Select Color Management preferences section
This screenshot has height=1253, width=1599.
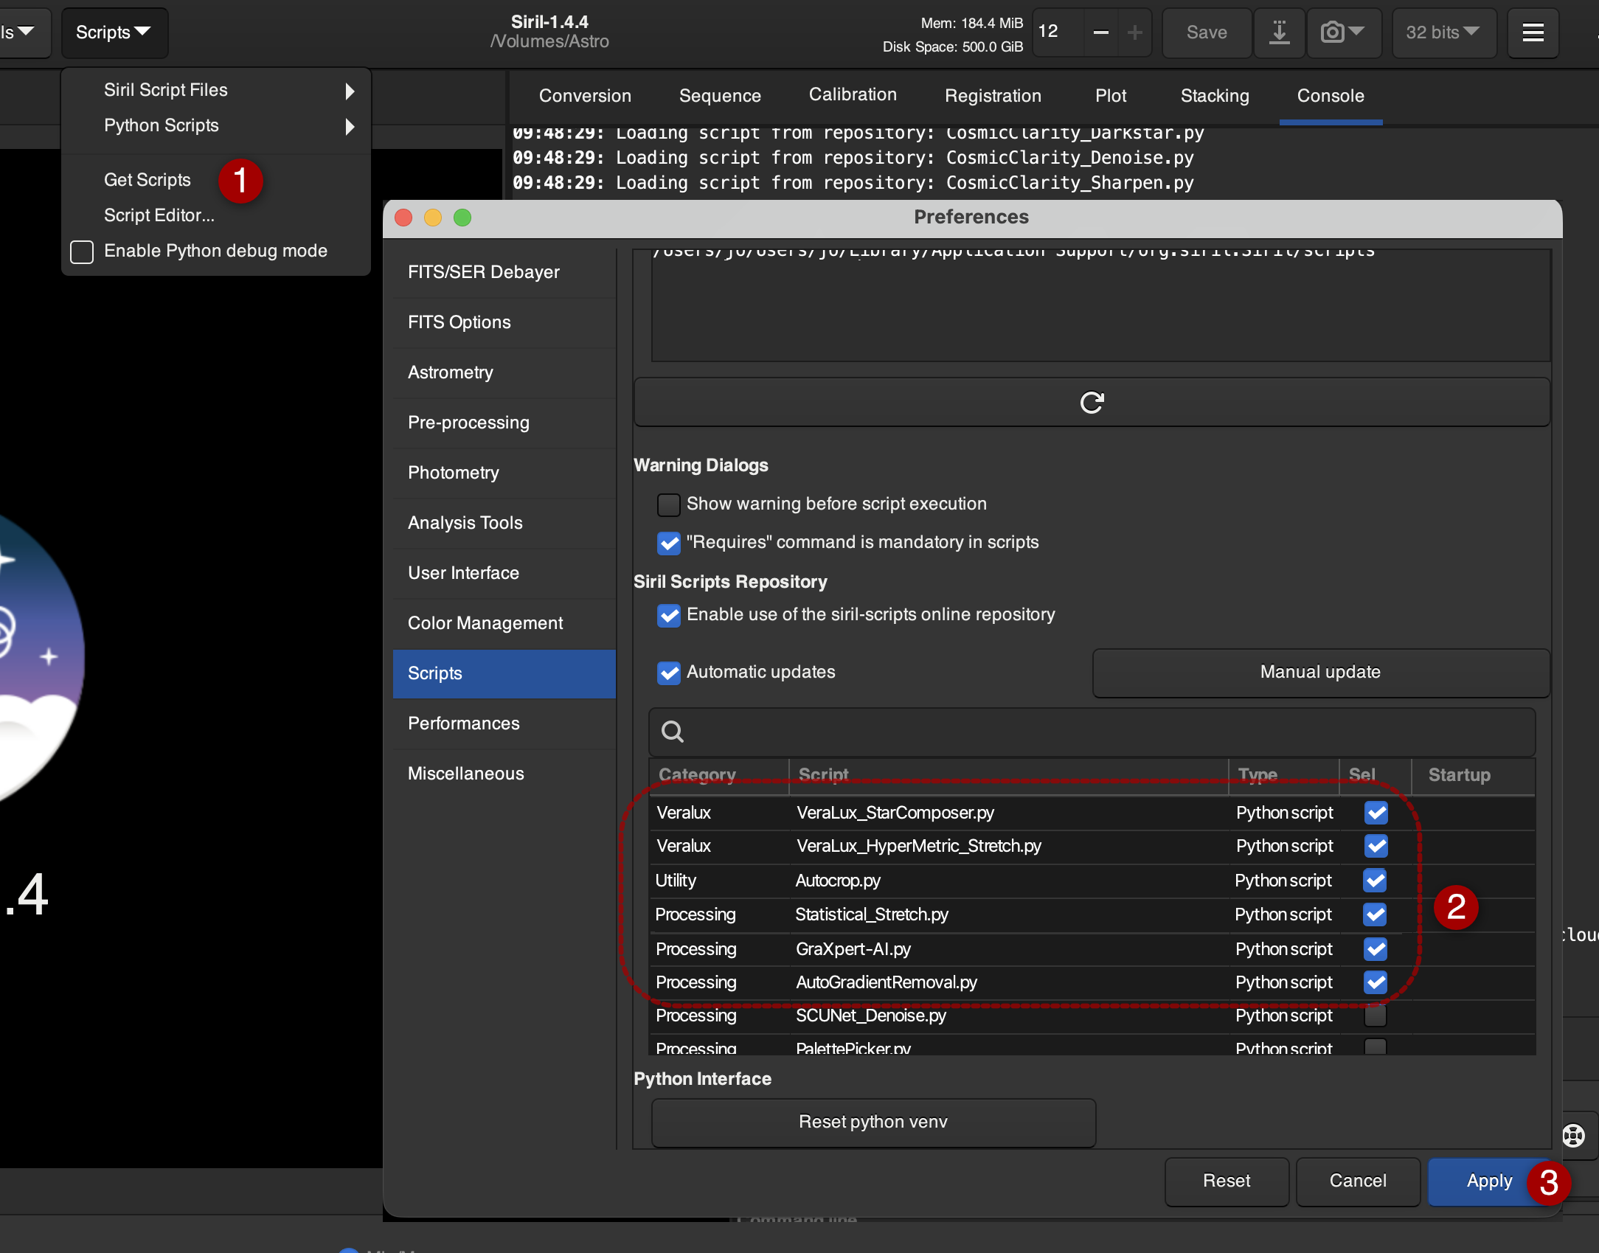click(x=504, y=623)
